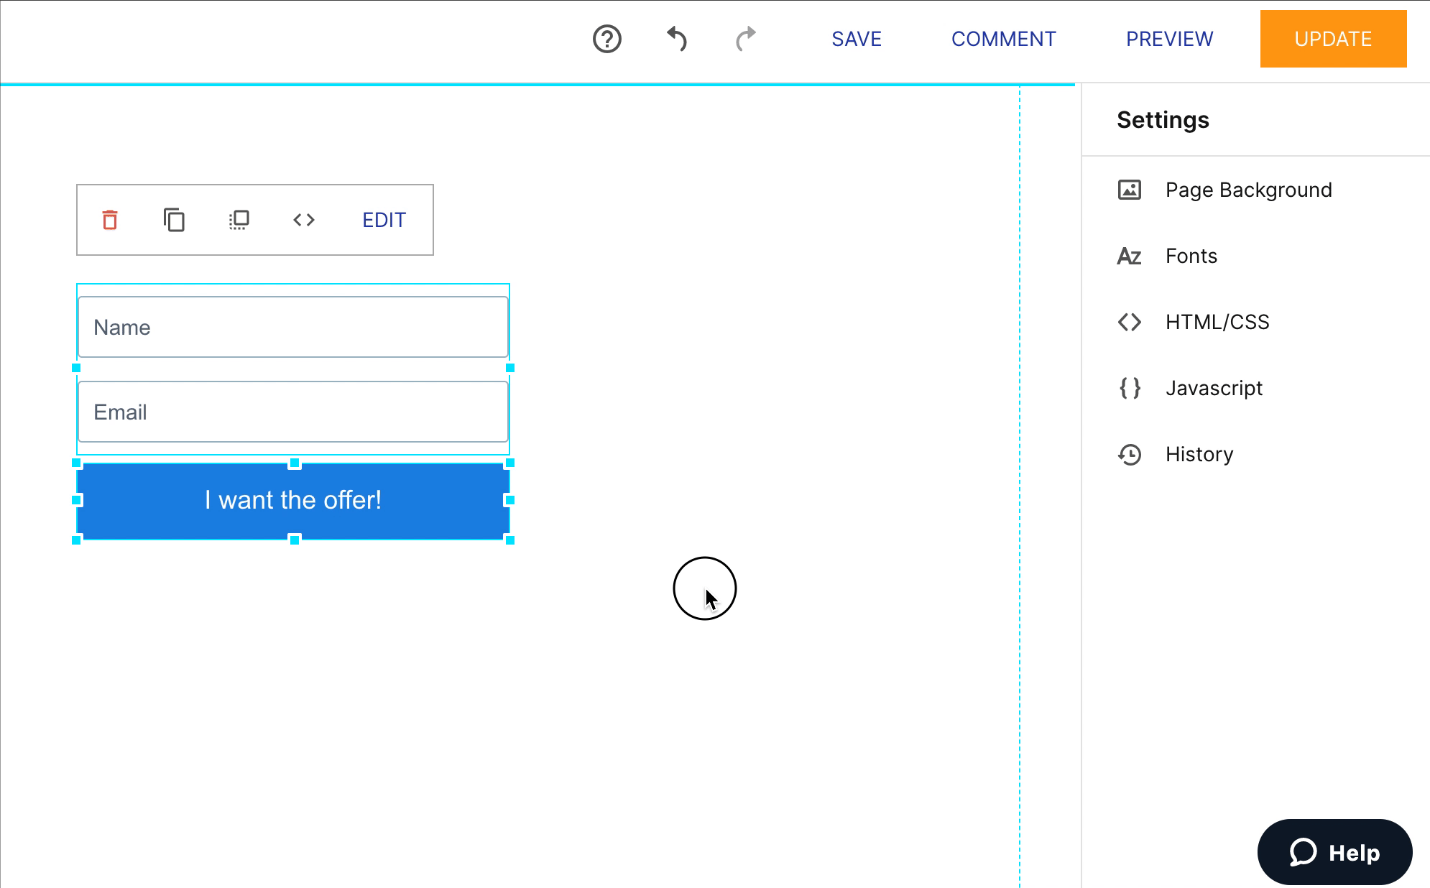Click the Email input field
The width and height of the screenshot is (1430, 888).
(293, 412)
